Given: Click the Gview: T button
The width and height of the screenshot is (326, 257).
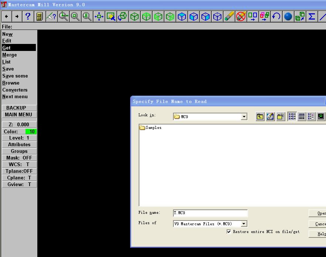Looking at the screenshot, I should pos(19,184).
